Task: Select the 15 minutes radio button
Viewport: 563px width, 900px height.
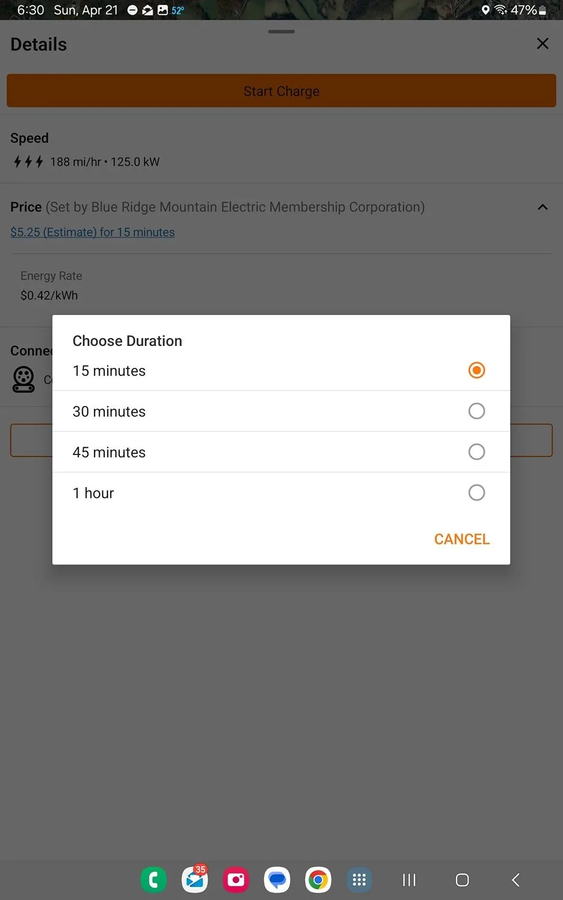Action: pos(476,370)
